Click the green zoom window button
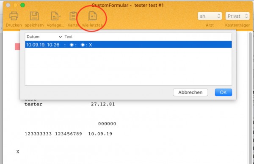 22,5
